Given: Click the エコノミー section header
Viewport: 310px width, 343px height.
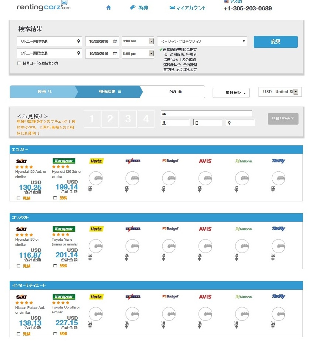Looking at the screenshot, I should [156, 150].
